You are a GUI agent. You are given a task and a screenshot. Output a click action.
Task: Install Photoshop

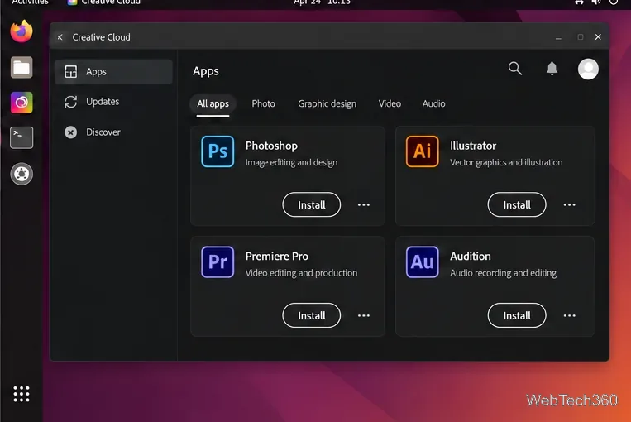(x=312, y=204)
